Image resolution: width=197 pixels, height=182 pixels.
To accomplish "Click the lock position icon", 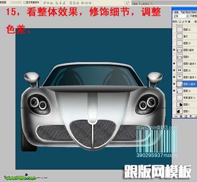I will pyautogui.click(x=186, y=21).
